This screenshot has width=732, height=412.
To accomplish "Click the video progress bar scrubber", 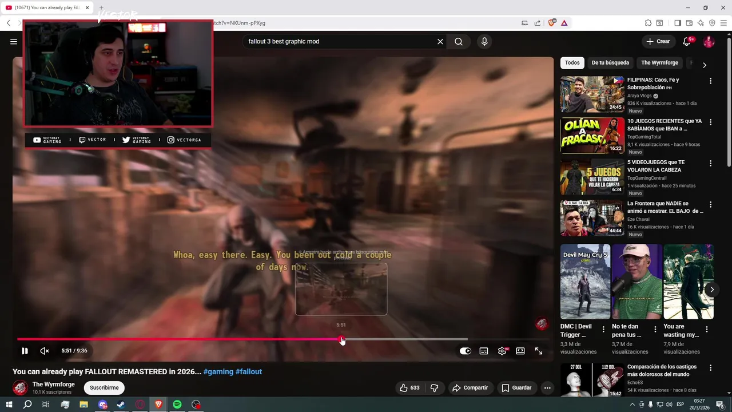I will point(341,339).
